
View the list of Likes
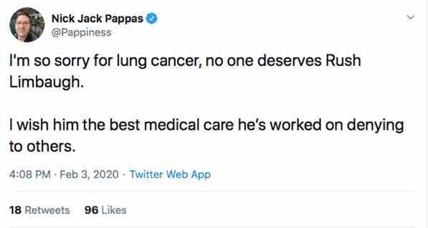pos(114,210)
